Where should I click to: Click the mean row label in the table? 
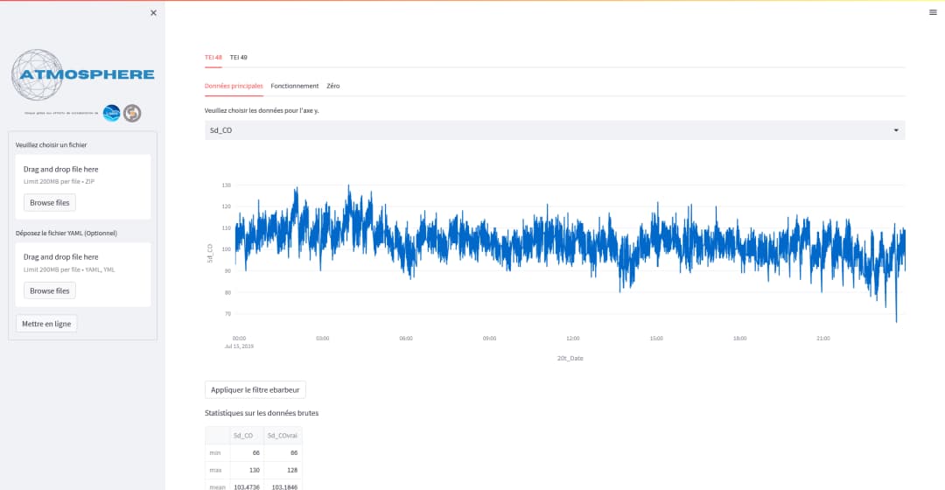[x=218, y=487]
